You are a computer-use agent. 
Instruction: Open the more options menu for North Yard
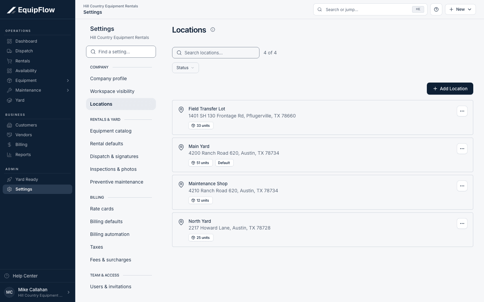coord(462,223)
